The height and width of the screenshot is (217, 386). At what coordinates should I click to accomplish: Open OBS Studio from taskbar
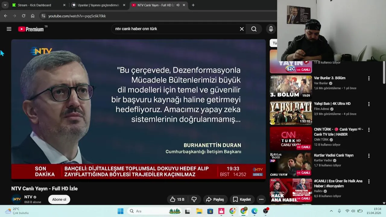pos(266,211)
